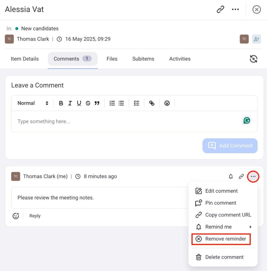
Task: Toggle bold formatting in comment editor
Action: coord(61,103)
